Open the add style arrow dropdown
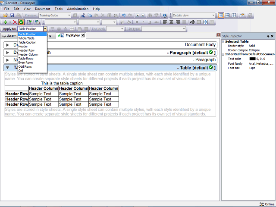 coord(10,22)
